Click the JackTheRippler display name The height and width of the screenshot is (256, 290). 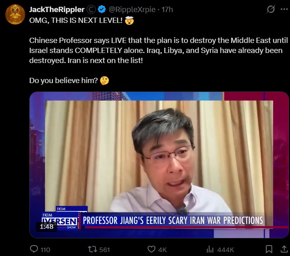point(57,10)
